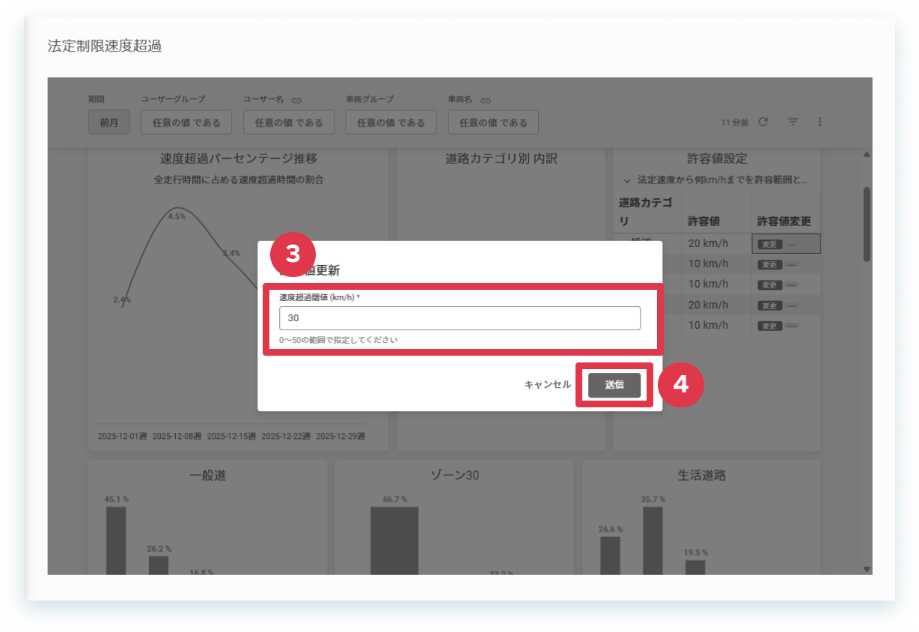This screenshot has height=632, width=919.
Task: Click the 法定制限速度超過 page title
Action: point(105,46)
